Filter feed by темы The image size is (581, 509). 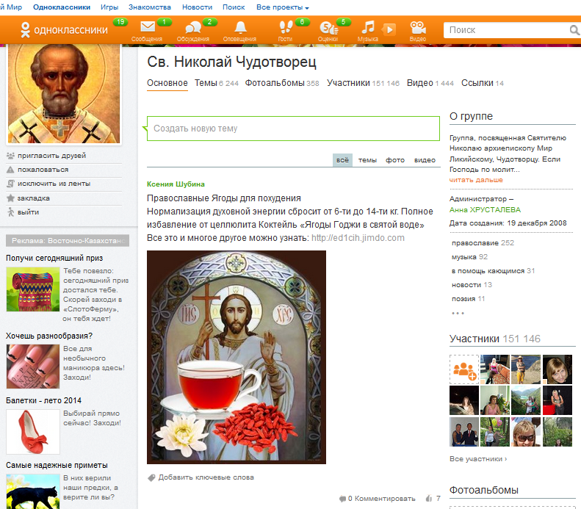point(367,160)
